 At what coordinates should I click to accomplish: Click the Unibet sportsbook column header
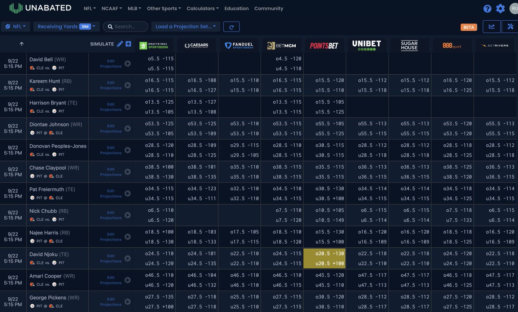366,45
